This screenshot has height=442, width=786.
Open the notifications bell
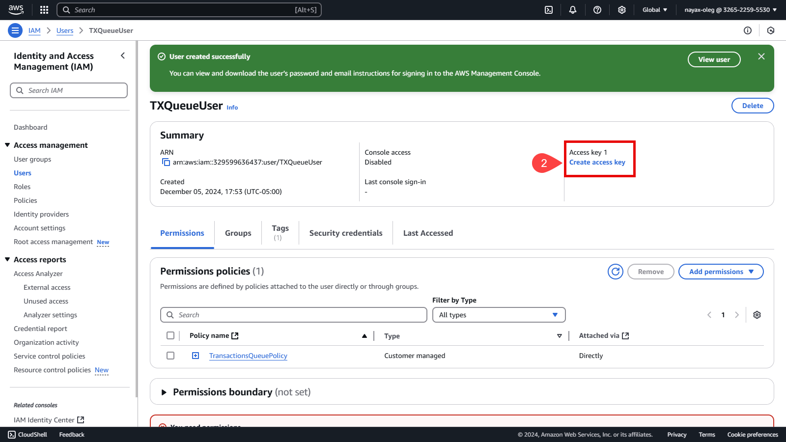pos(573,10)
